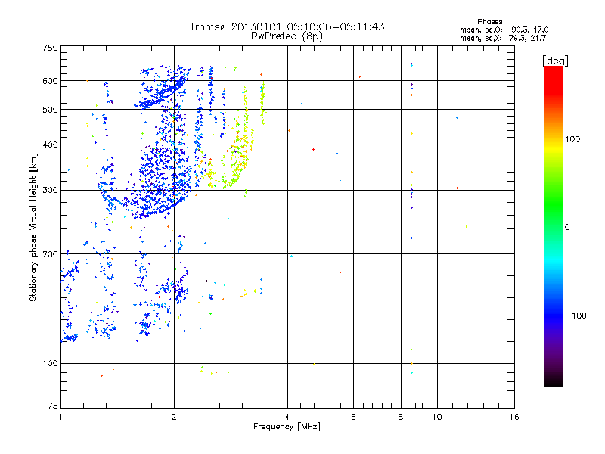Click the y-axis tick label '300'
Screen dimensions: 605x454
50,191
